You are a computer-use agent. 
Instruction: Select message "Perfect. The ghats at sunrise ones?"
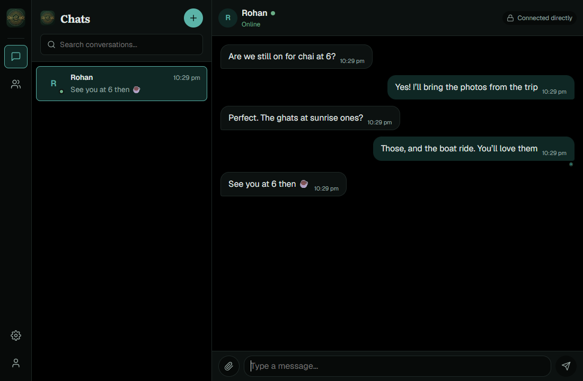tap(310, 118)
